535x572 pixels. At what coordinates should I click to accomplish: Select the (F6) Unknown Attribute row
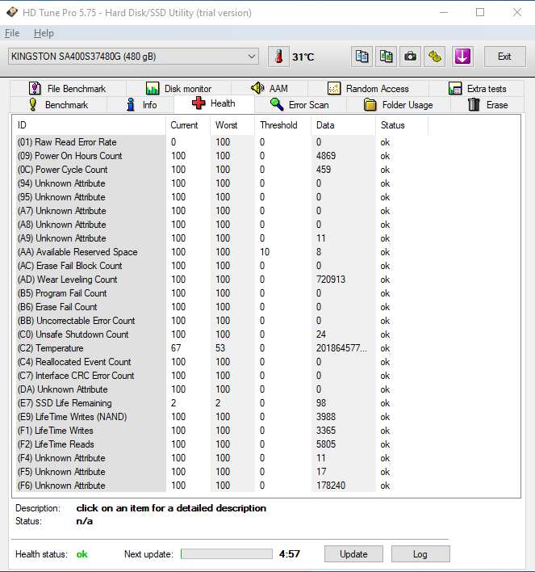click(x=222, y=486)
